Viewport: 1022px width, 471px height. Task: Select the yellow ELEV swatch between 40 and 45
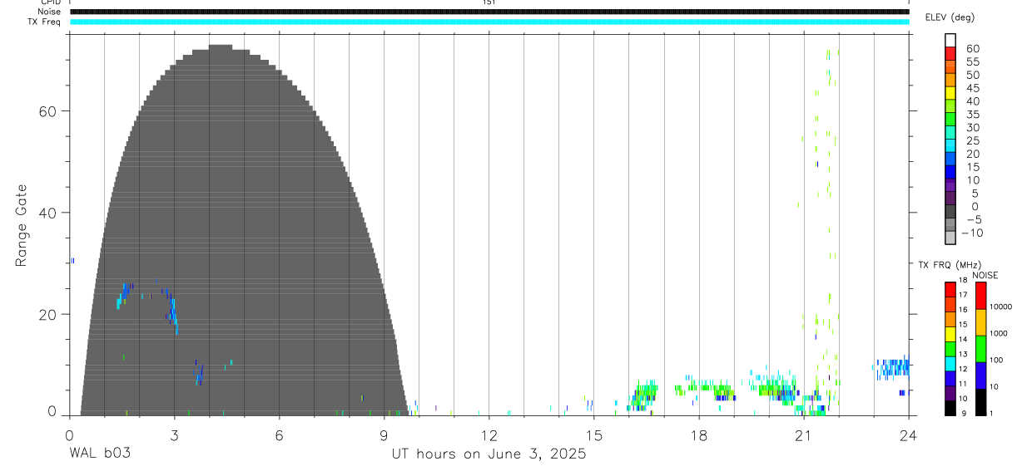[950, 93]
